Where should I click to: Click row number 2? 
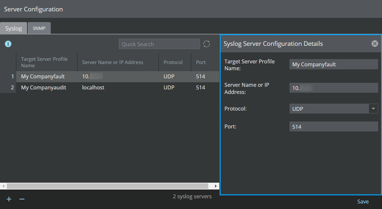click(x=8, y=87)
